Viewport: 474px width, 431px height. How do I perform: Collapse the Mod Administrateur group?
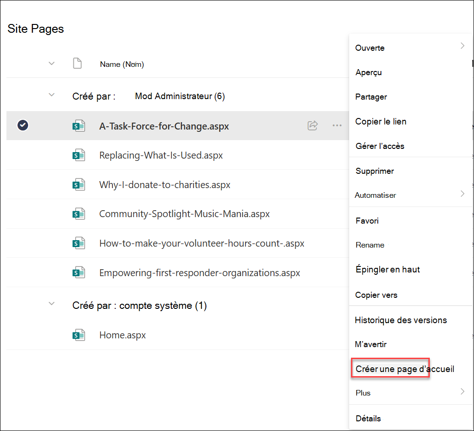pos(52,95)
